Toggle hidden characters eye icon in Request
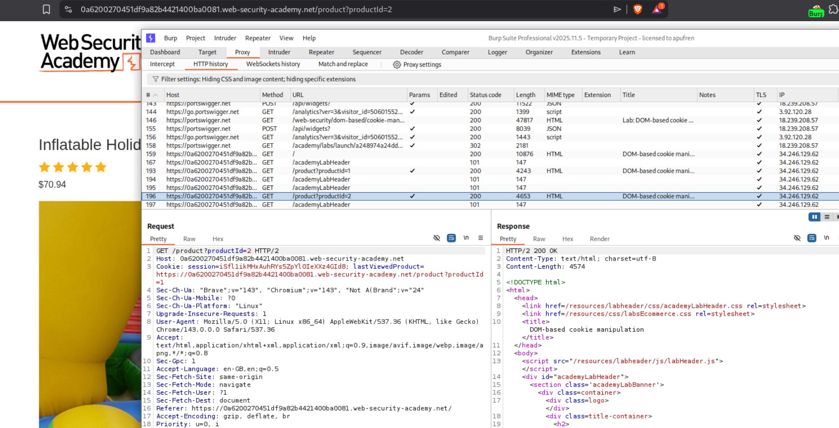 click(437, 238)
